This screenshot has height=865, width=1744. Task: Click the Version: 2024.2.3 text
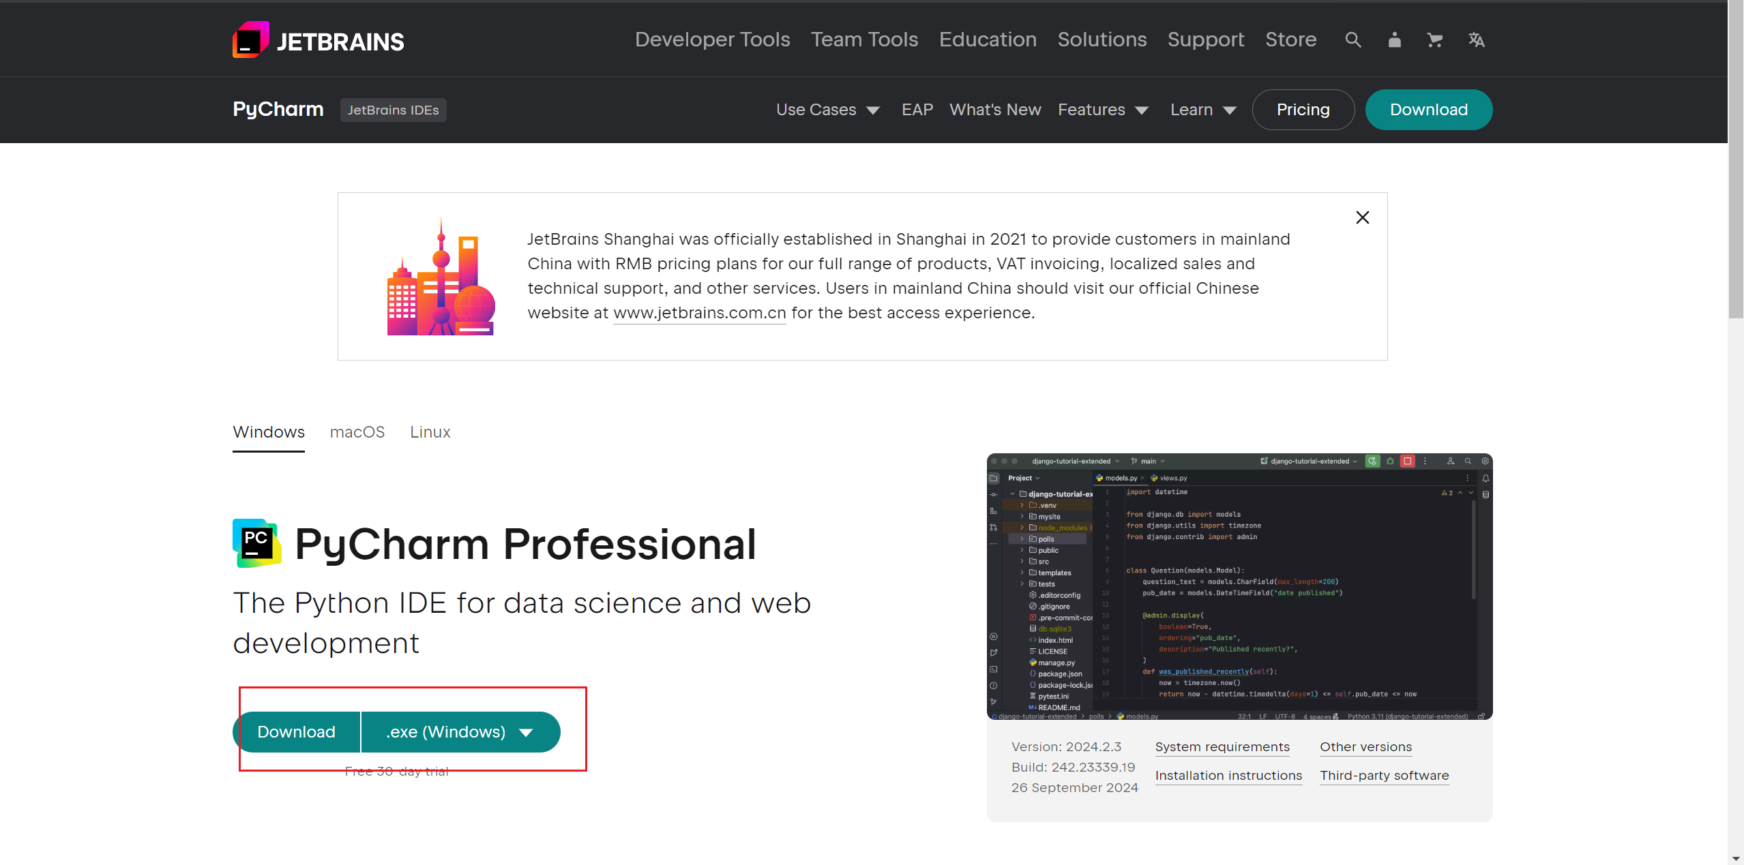click(x=1066, y=747)
